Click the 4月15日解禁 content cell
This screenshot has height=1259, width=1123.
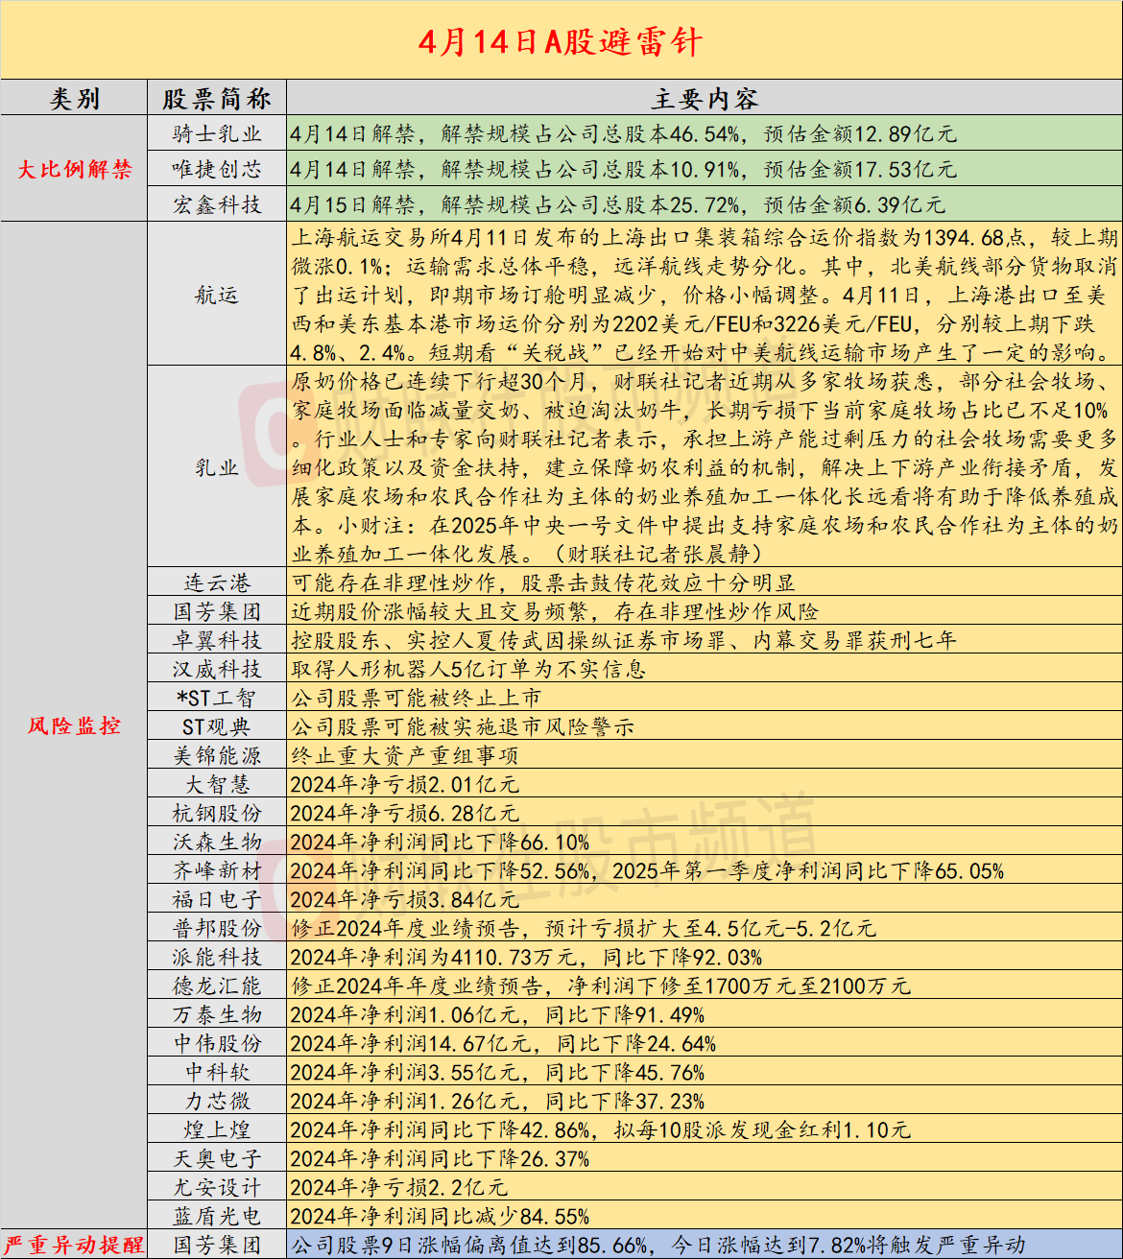point(705,204)
